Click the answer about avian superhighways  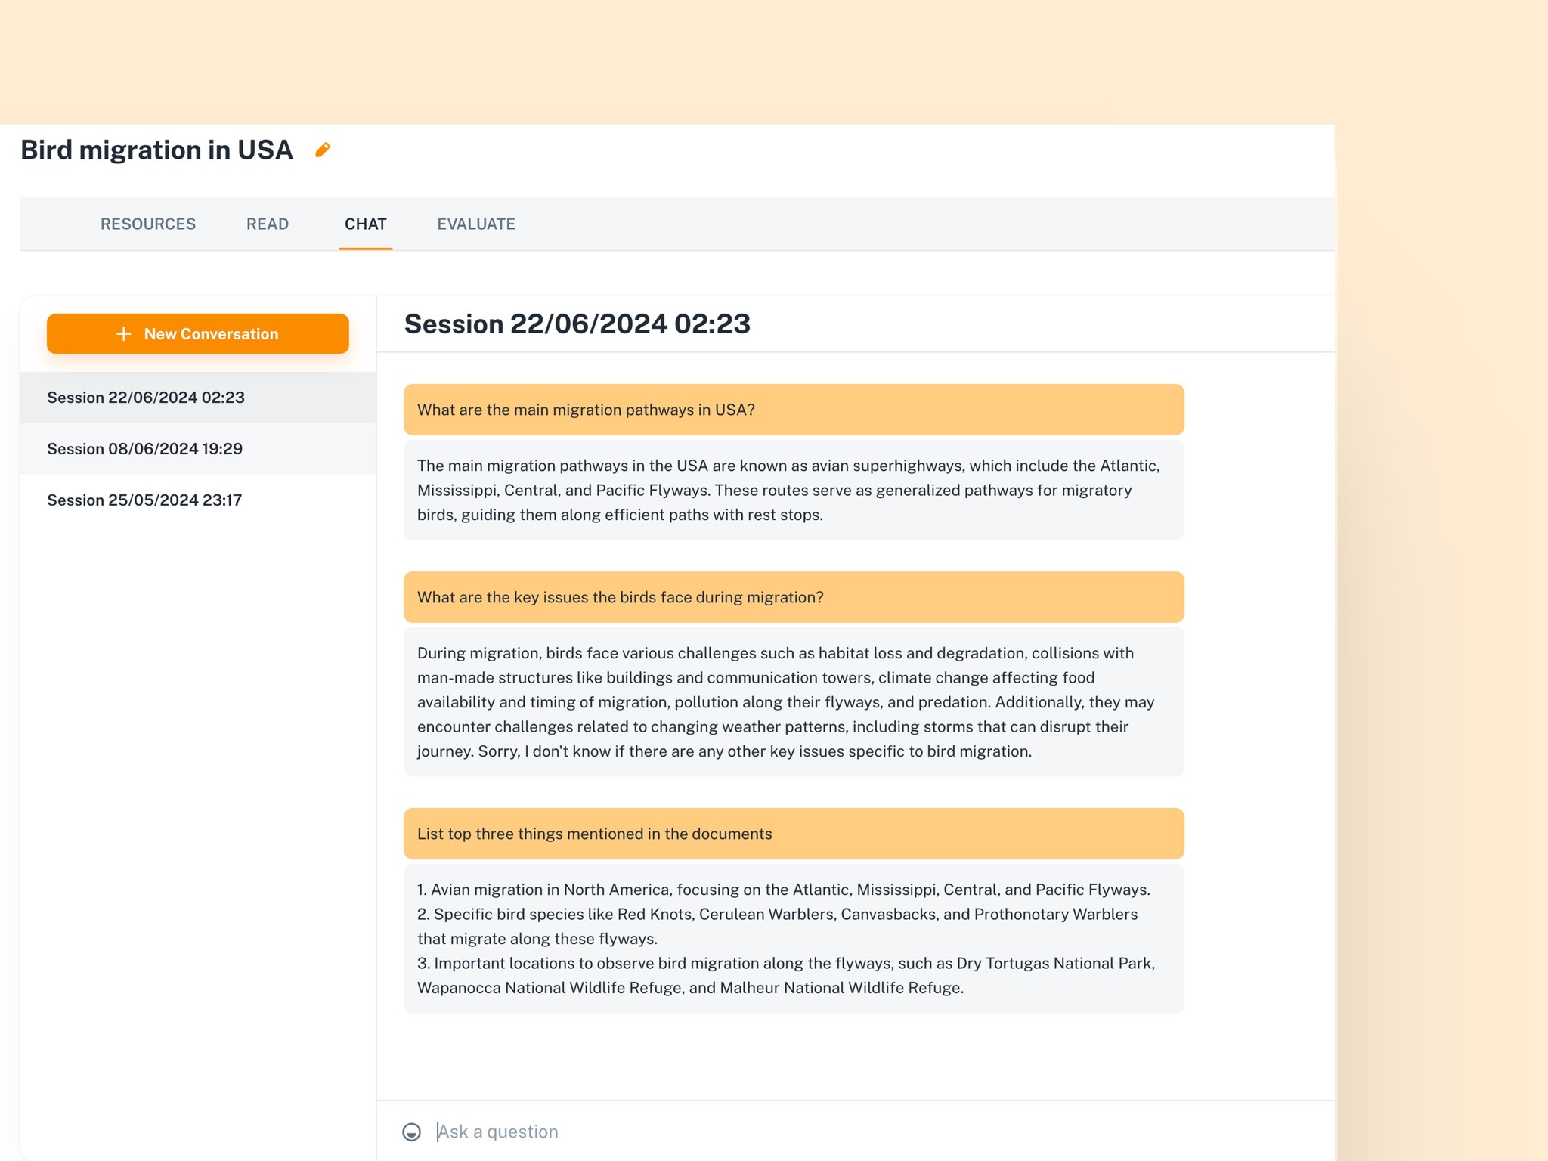(793, 490)
